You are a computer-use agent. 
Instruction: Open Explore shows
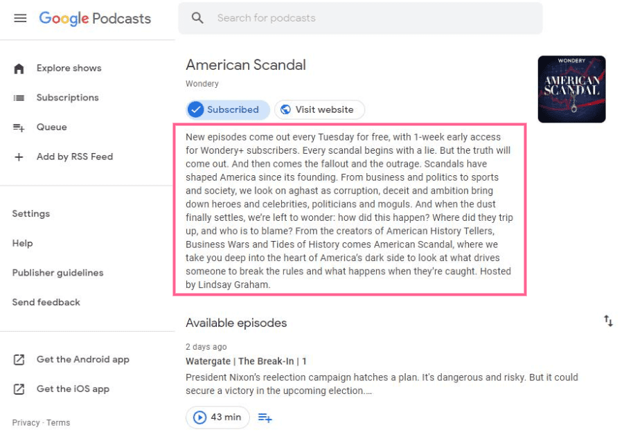pos(57,68)
